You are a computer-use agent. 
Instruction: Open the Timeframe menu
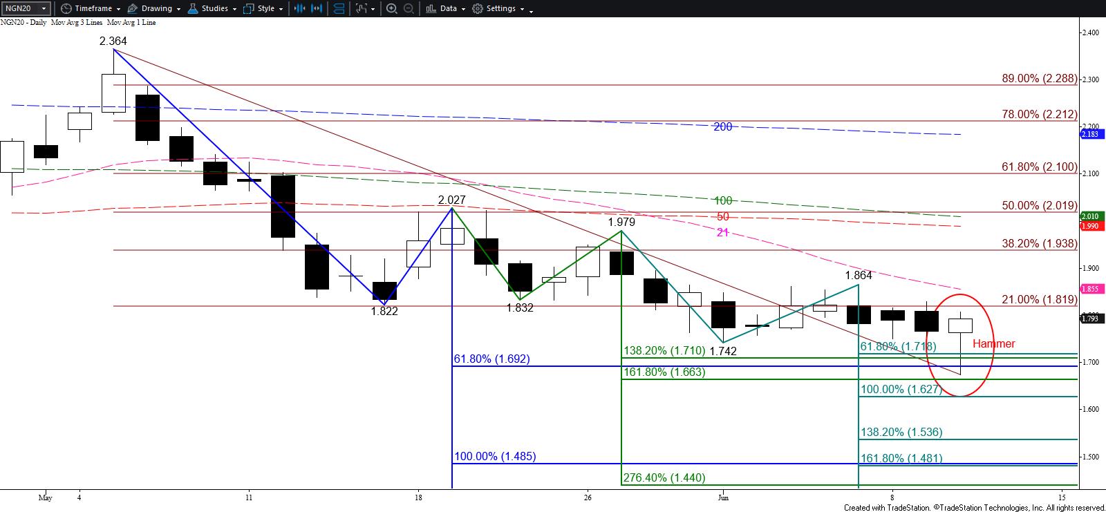click(x=90, y=9)
